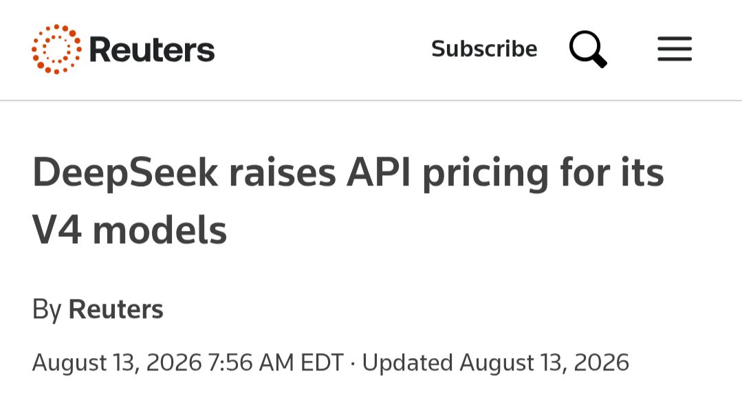The height and width of the screenshot is (400, 742).
Task: Click the Reuters wordmark in header
Action: click(x=152, y=49)
